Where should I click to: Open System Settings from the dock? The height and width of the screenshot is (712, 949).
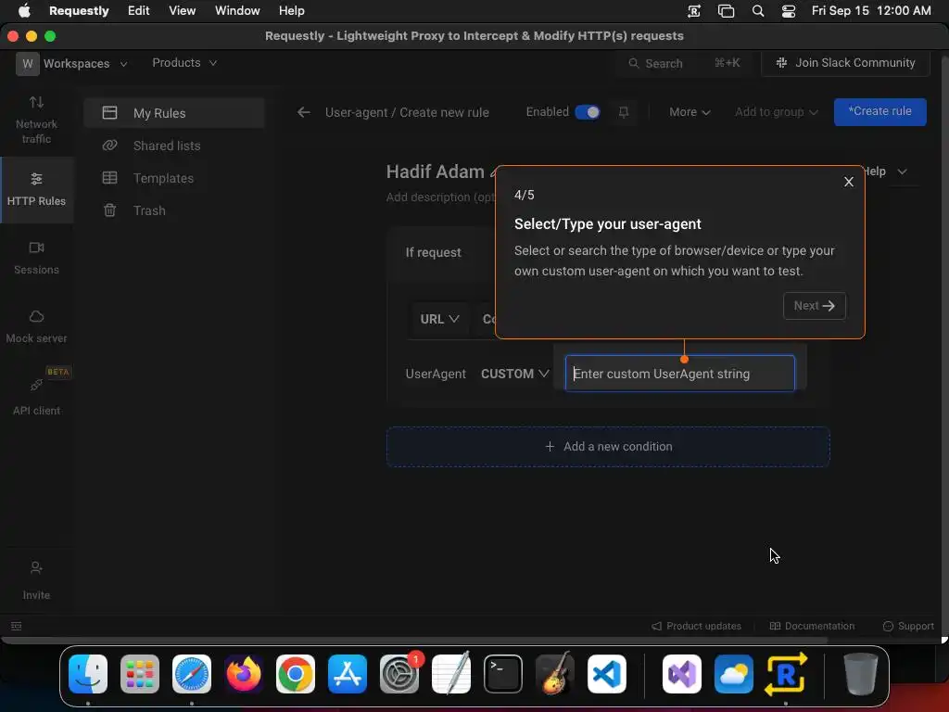(399, 674)
